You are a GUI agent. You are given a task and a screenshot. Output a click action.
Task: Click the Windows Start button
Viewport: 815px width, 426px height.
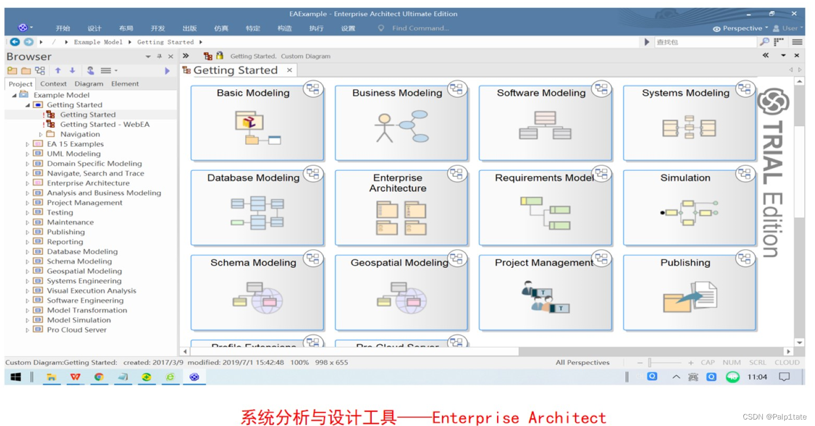(x=15, y=377)
